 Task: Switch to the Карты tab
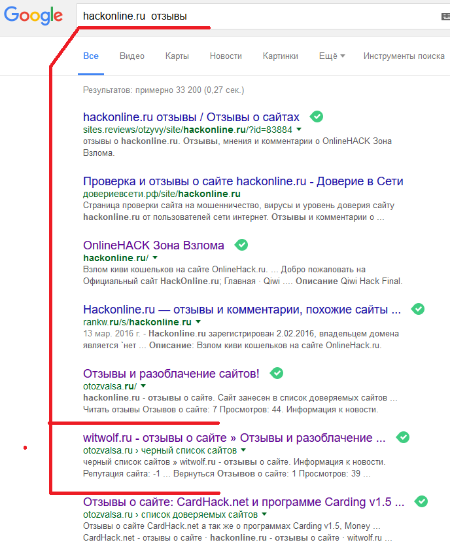point(177,56)
